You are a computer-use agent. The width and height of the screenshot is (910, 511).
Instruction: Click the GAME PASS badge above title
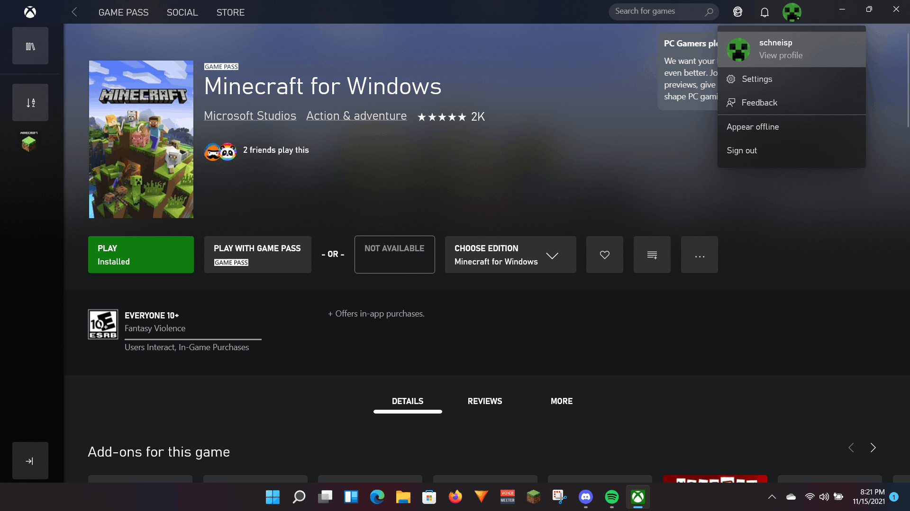pyautogui.click(x=221, y=67)
